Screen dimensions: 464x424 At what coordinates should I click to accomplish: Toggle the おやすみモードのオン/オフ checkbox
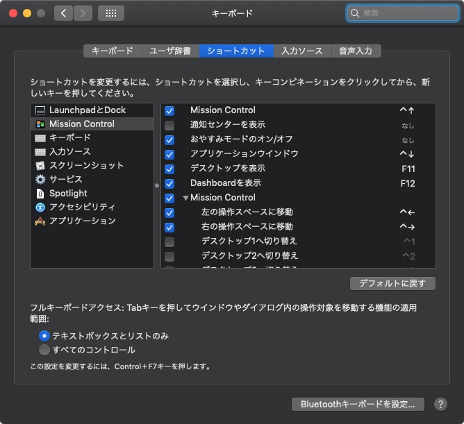169,139
